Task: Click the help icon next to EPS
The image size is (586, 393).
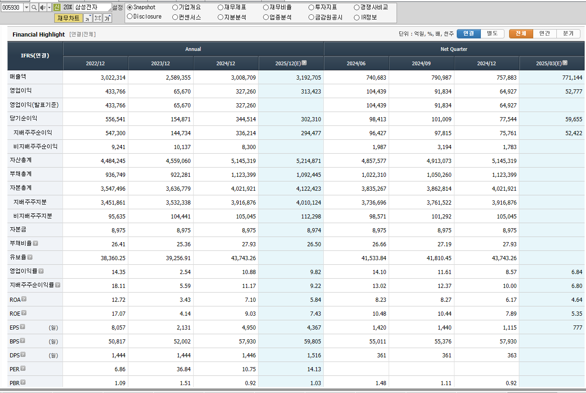Action: 22,327
